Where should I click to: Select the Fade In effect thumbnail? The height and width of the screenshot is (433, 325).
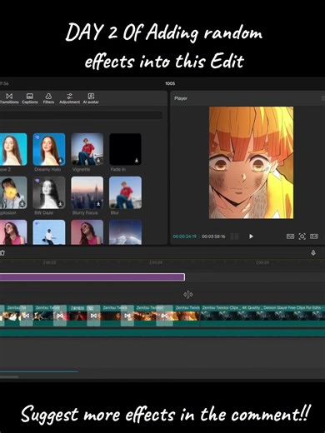(x=125, y=149)
